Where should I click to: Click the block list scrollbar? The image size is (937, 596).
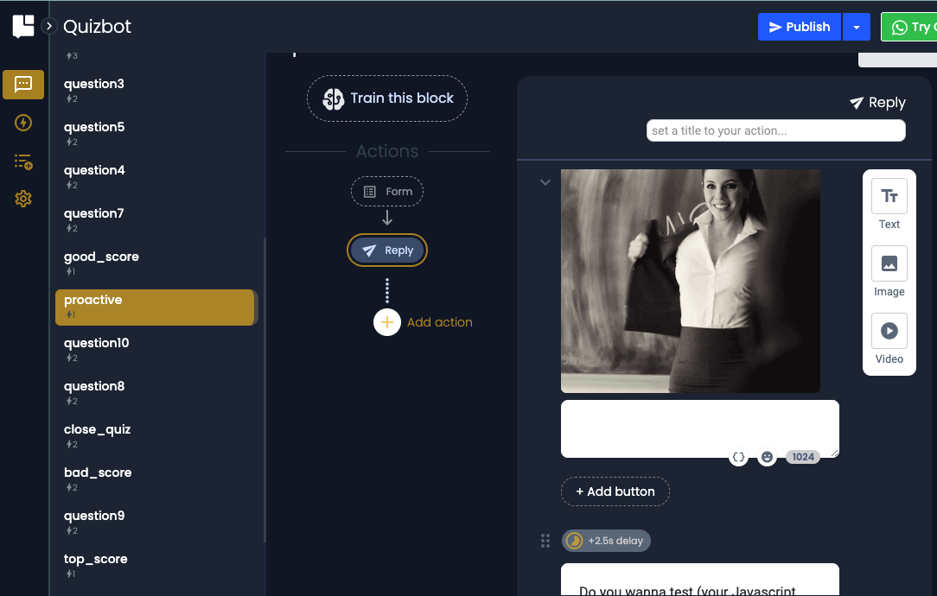pyautogui.click(x=265, y=390)
